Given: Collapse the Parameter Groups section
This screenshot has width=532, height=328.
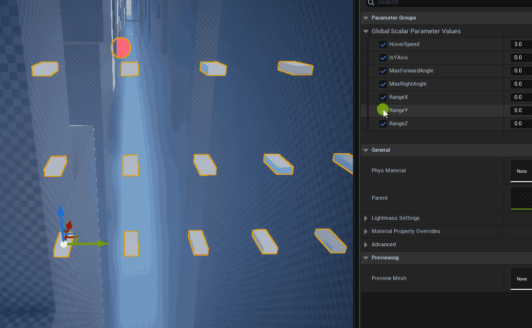Looking at the screenshot, I should pos(365,18).
